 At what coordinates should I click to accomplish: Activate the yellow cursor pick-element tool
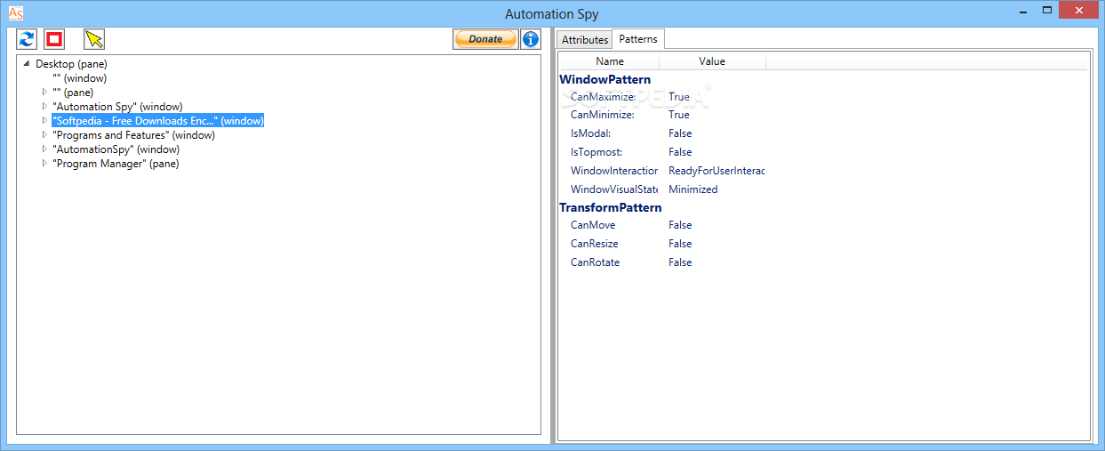[x=94, y=39]
